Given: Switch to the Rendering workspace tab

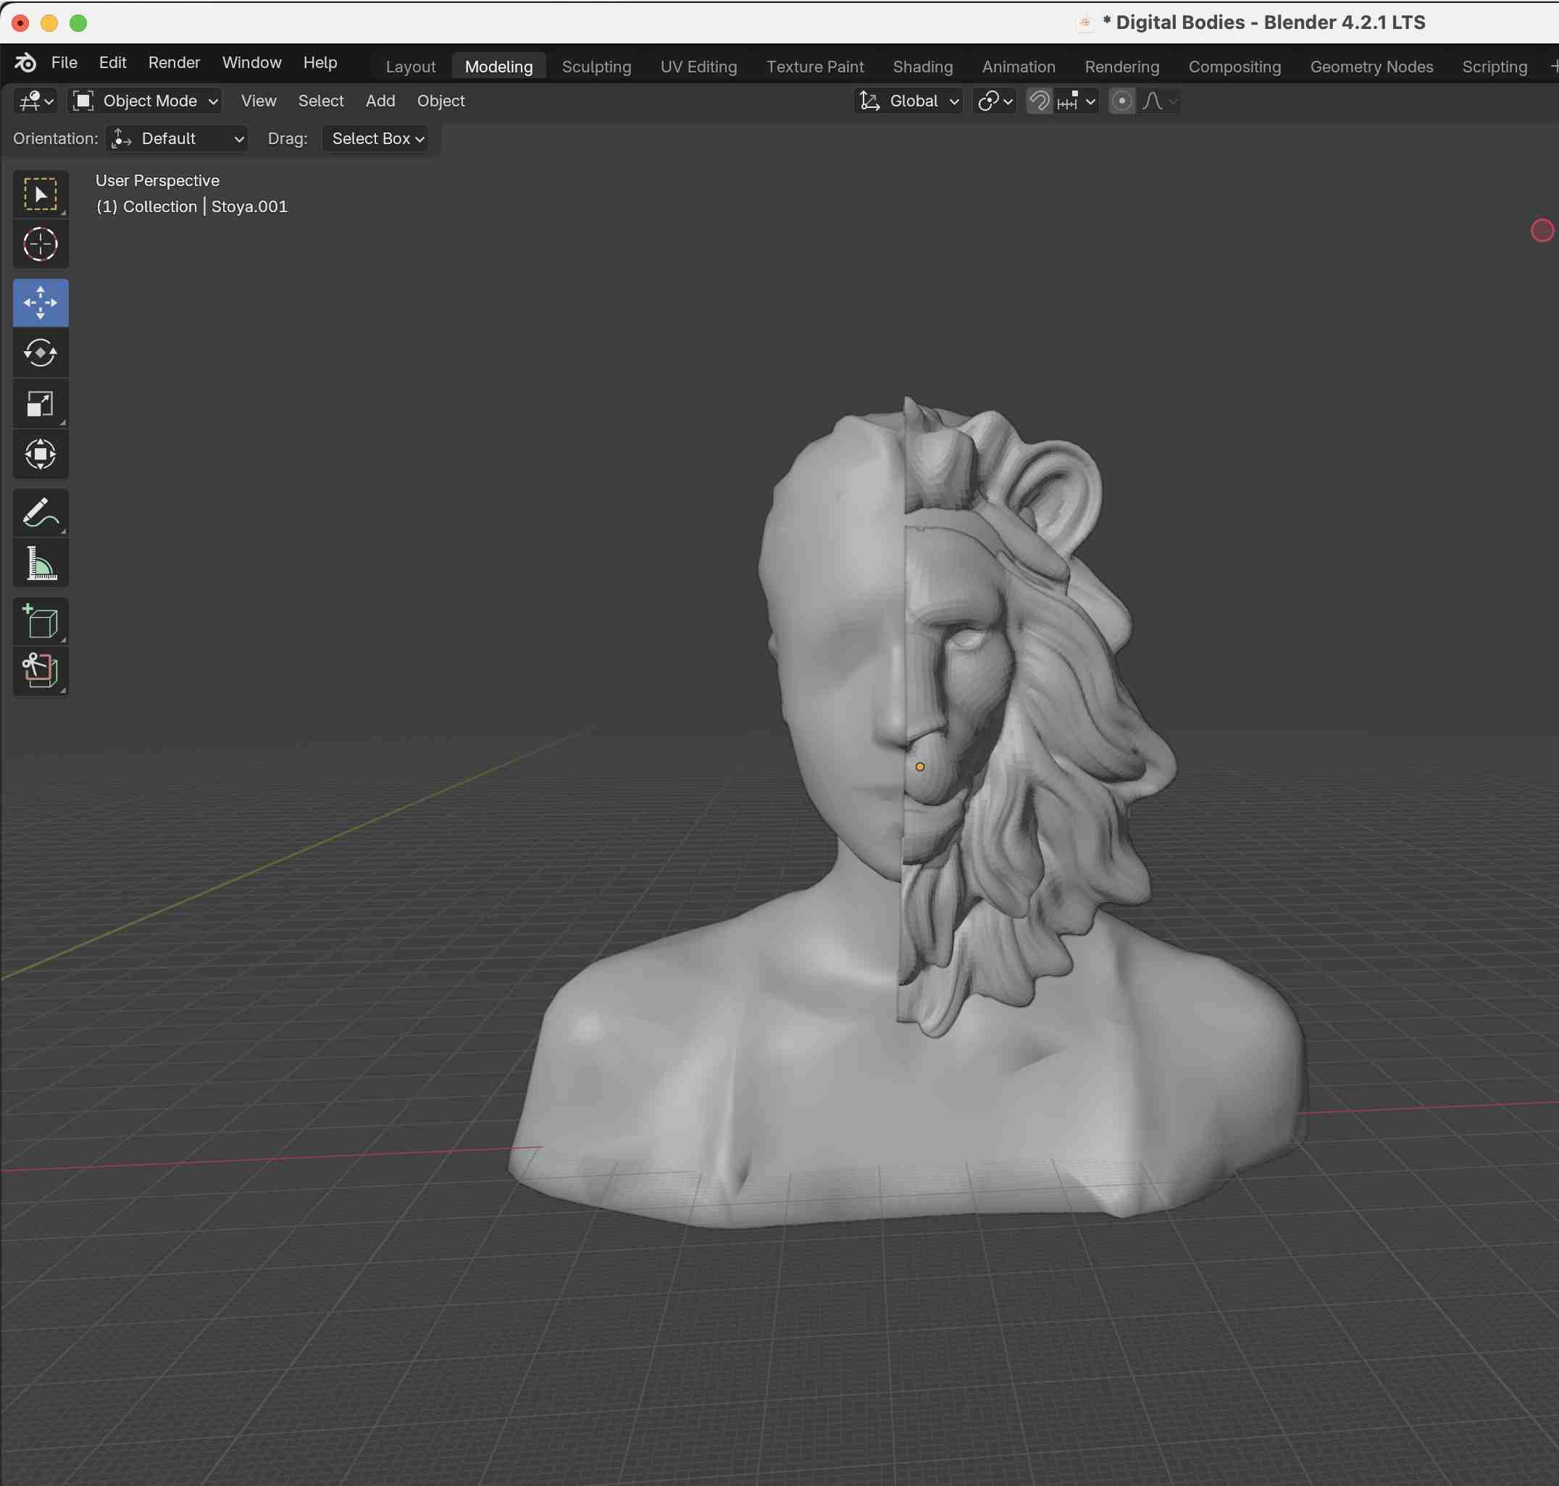Looking at the screenshot, I should coord(1121,67).
